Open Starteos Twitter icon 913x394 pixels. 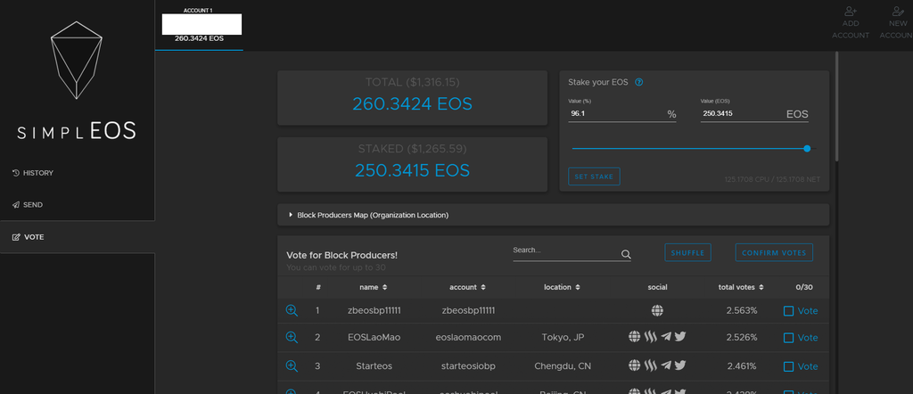pyautogui.click(x=680, y=365)
